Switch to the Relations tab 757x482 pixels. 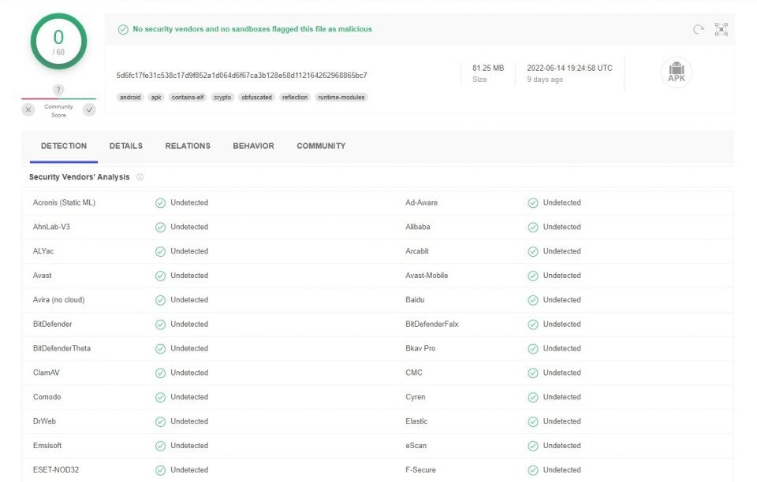tap(188, 146)
